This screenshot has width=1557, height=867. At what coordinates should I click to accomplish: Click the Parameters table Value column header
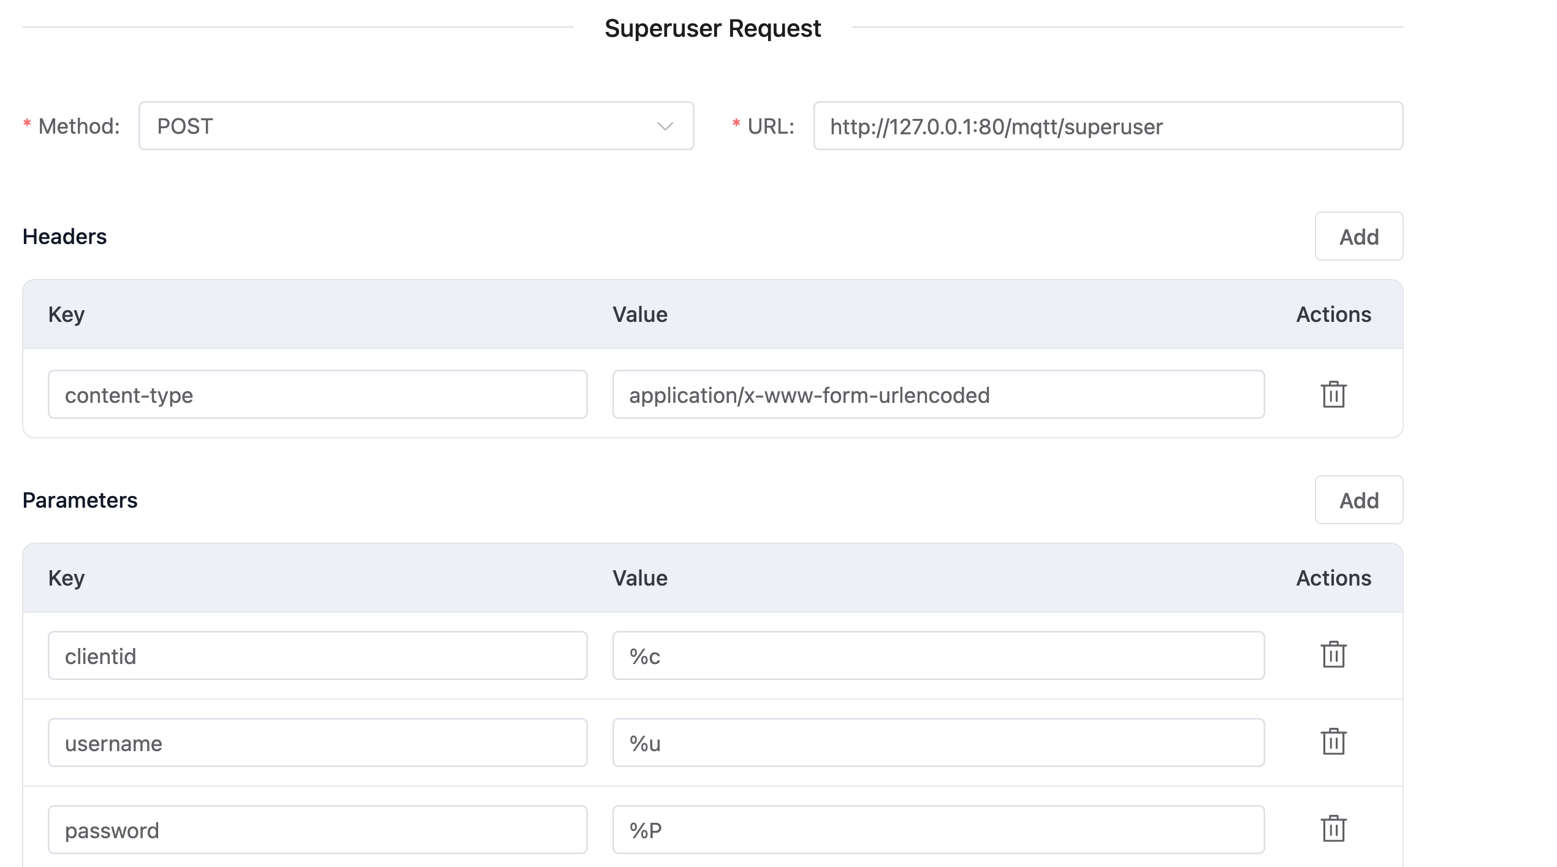point(640,578)
